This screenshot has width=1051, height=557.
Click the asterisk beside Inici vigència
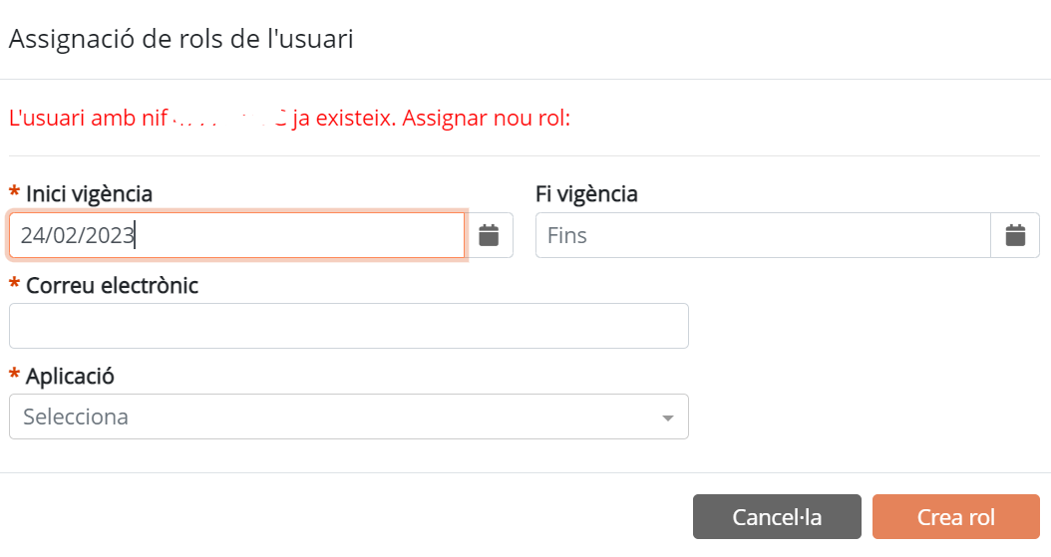(x=14, y=193)
